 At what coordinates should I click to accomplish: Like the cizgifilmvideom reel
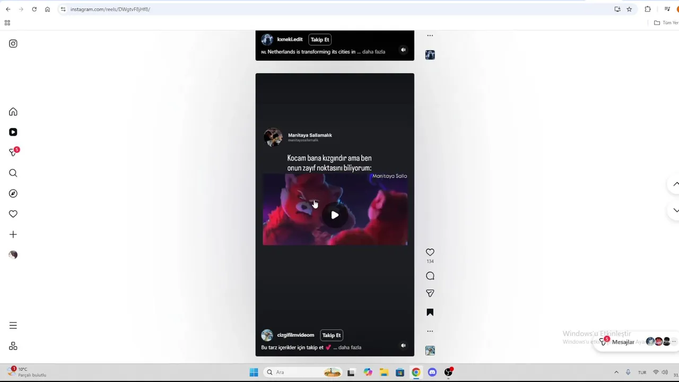click(x=430, y=252)
